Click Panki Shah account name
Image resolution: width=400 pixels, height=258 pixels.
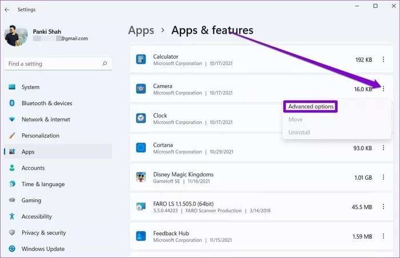point(47,31)
